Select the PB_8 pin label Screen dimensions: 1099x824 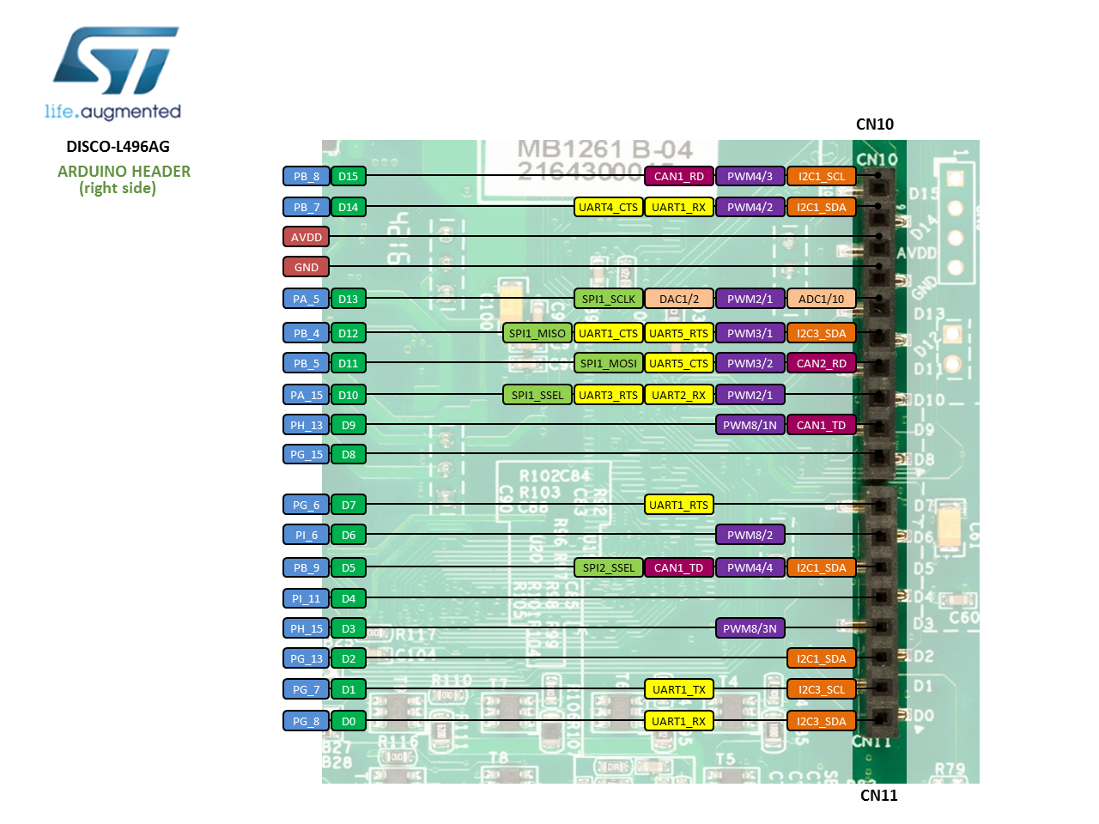click(306, 177)
